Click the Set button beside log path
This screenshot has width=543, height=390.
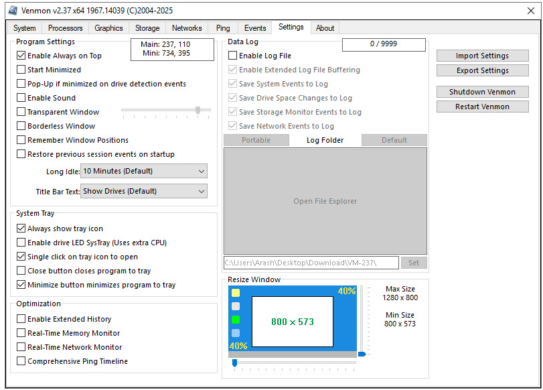[414, 263]
